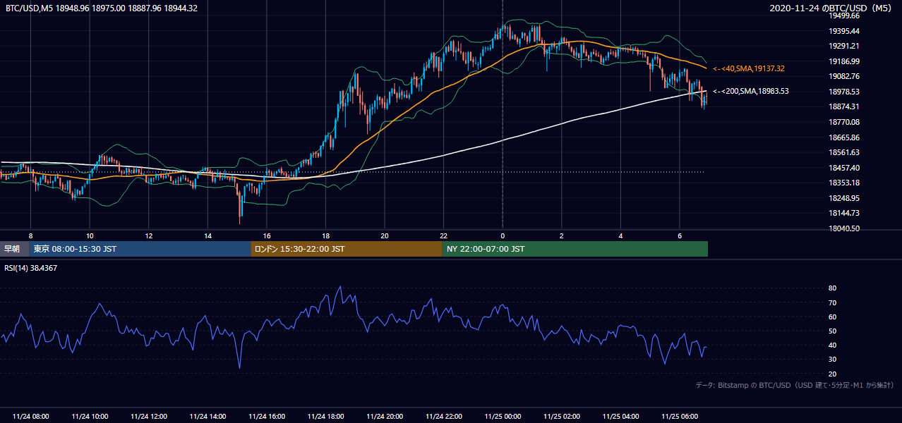The image size is (902, 423).
Task: Click the 早朝 session segment
Action: [x=14, y=249]
